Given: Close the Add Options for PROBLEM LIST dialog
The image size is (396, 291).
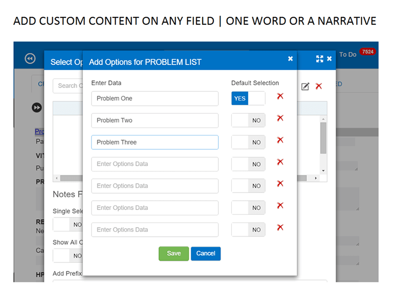Looking at the screenshot, I should point(291,59).
